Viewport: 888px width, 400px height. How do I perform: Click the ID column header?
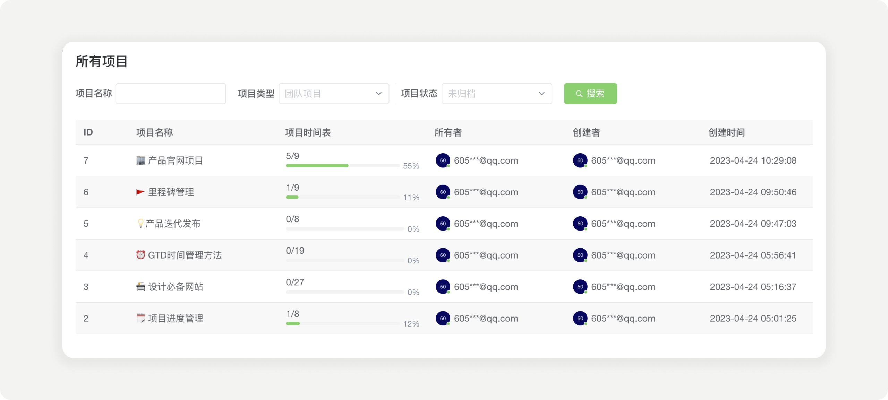pos(88,132)
